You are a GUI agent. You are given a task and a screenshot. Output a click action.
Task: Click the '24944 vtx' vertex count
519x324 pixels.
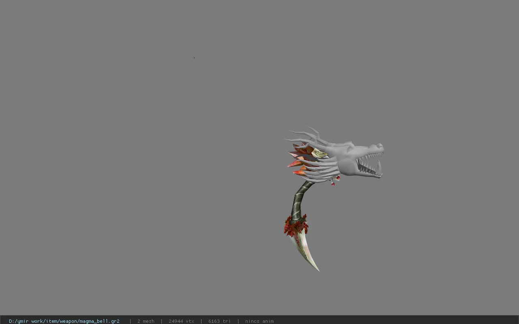pyautogui.click(x=181, y=321)
